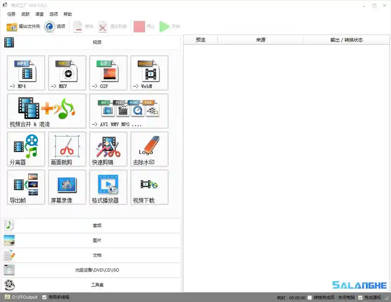Open the 语言 menu

pyautogui.click(x=40, y=14)
